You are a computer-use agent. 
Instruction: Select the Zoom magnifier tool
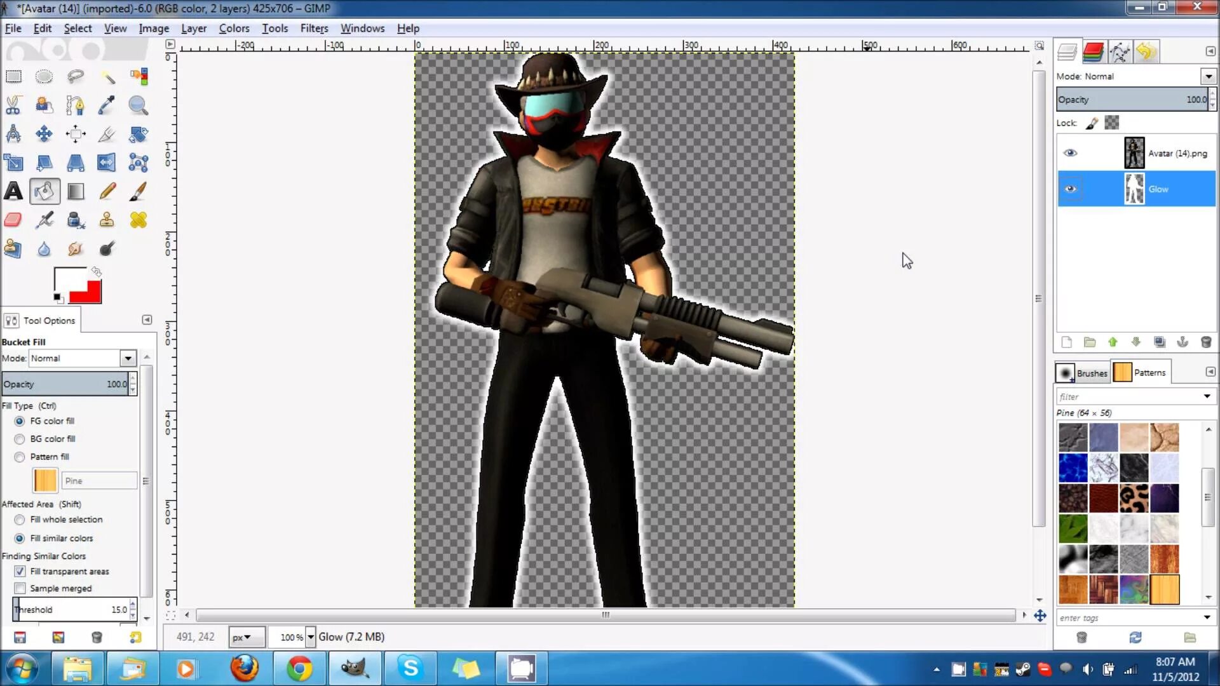pos(138,105)
